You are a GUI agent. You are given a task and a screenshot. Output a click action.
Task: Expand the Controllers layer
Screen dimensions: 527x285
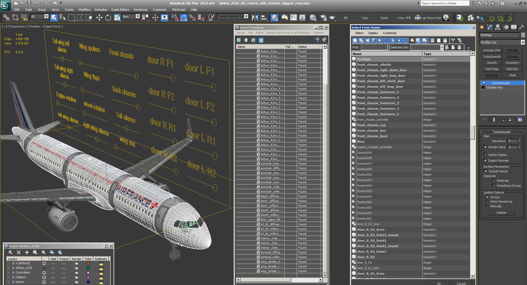click(9, 273)
